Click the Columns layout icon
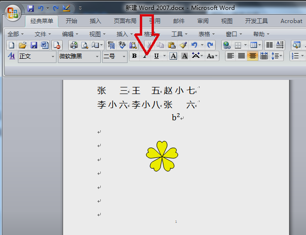 point(269,45)
